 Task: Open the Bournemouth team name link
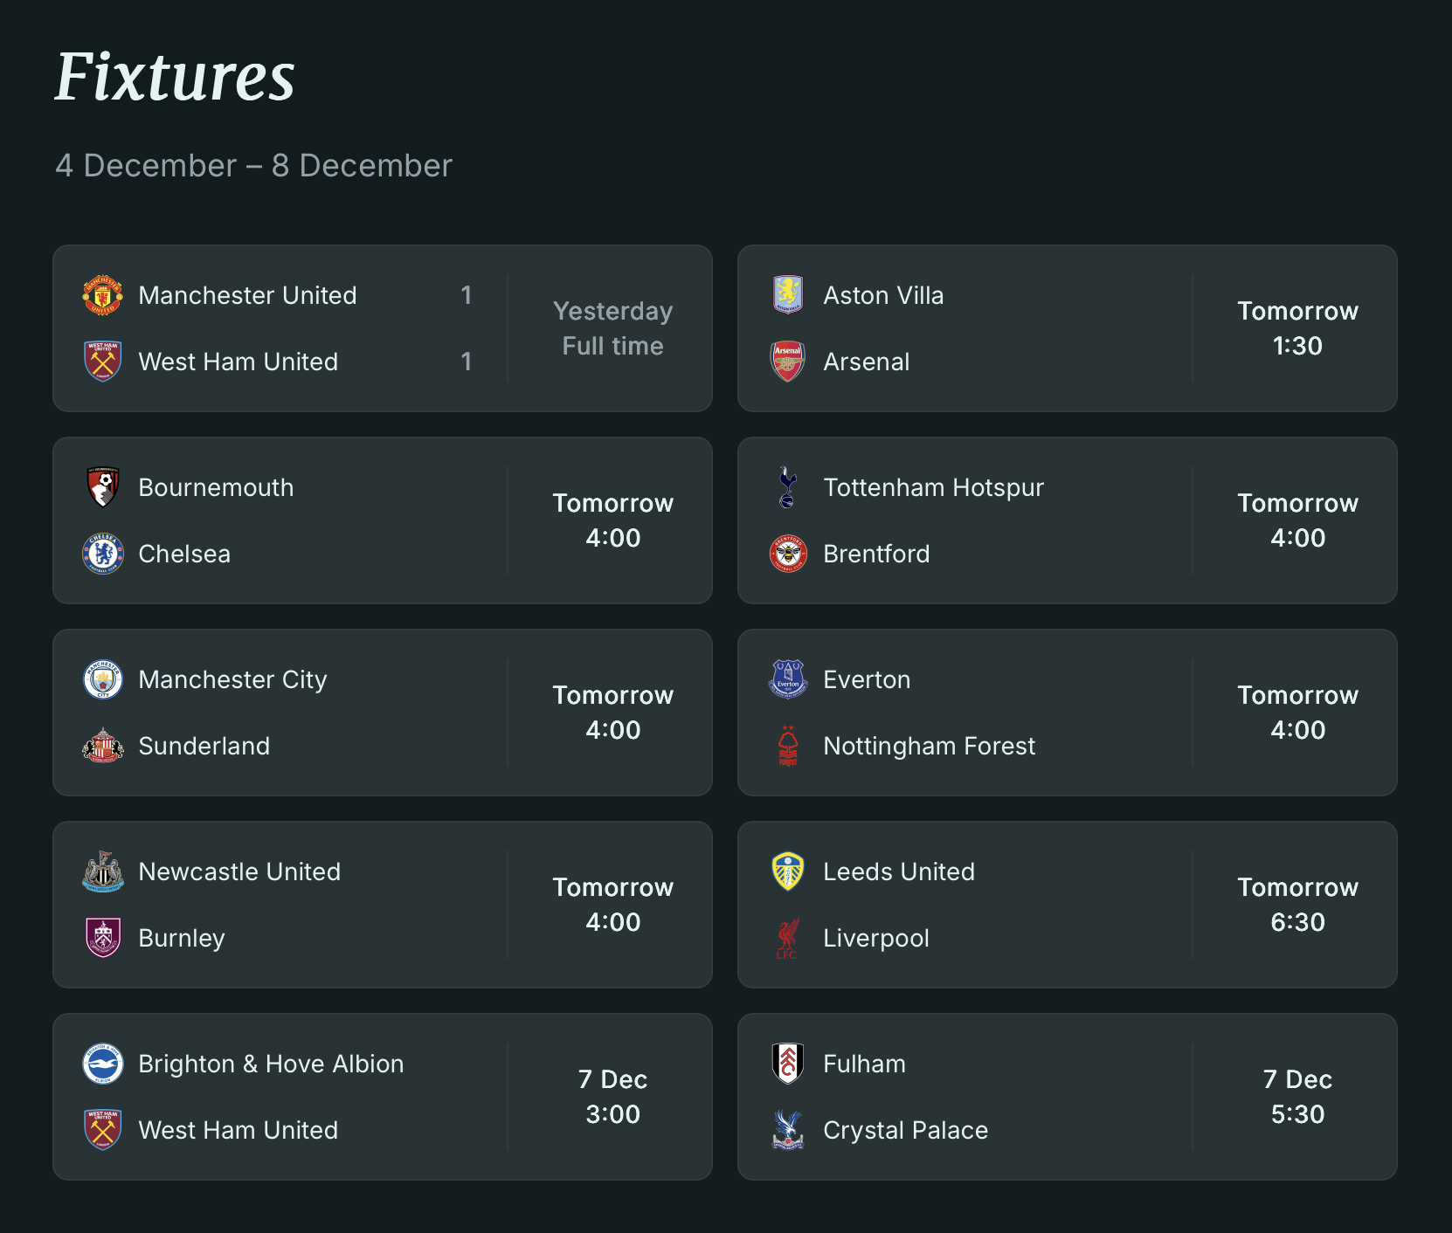[216, 487]
